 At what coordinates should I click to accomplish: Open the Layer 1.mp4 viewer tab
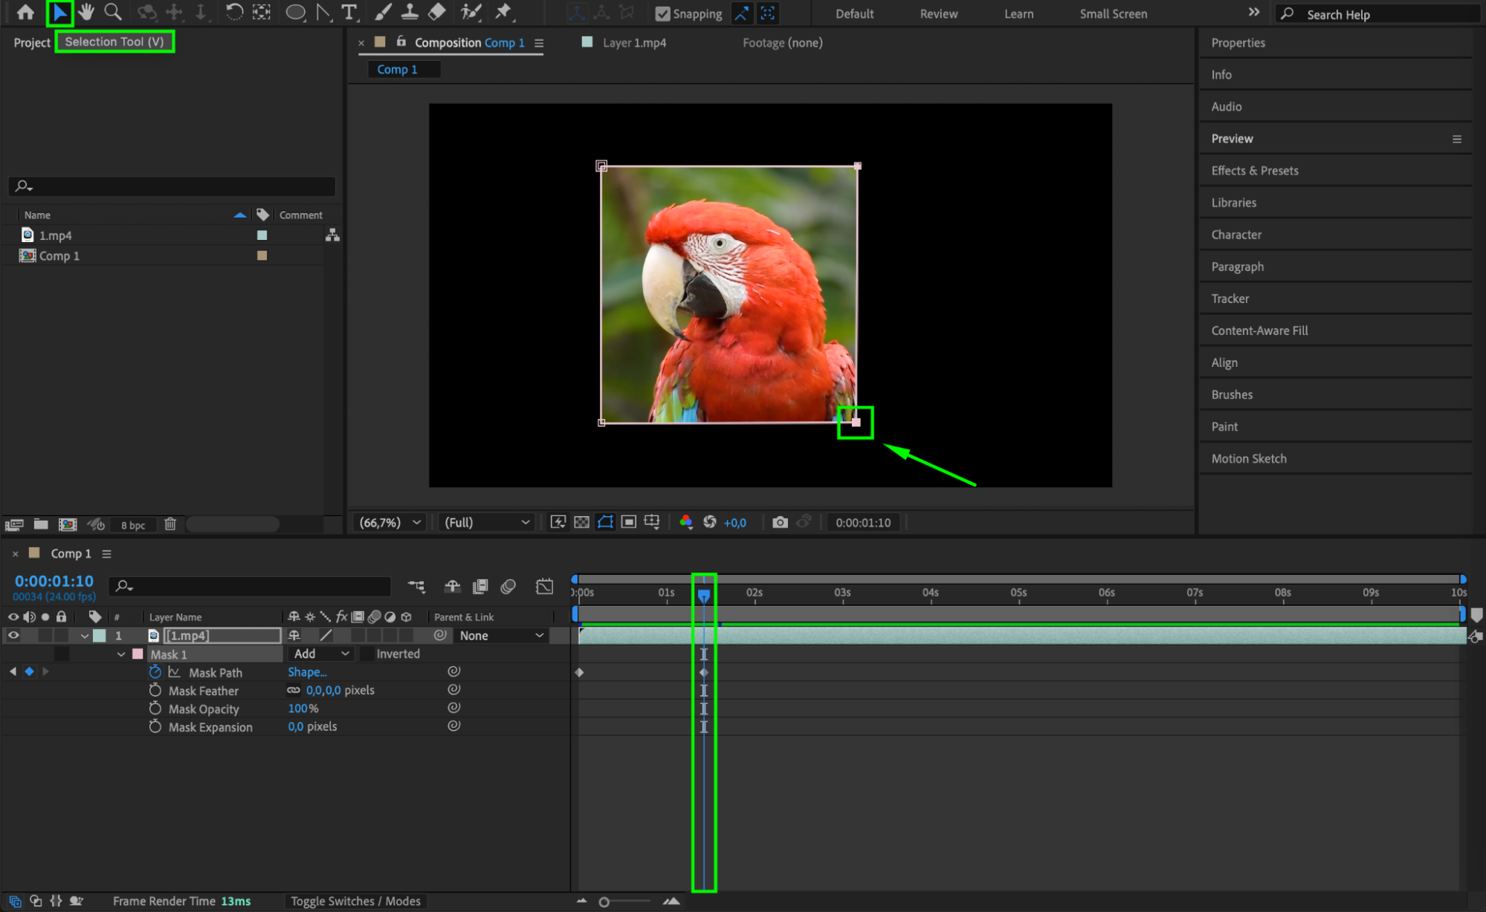pyautogui.click(x=634, y=42)
